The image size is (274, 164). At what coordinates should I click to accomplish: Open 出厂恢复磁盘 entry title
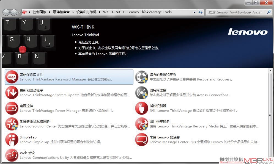click(x=160, y=122)
